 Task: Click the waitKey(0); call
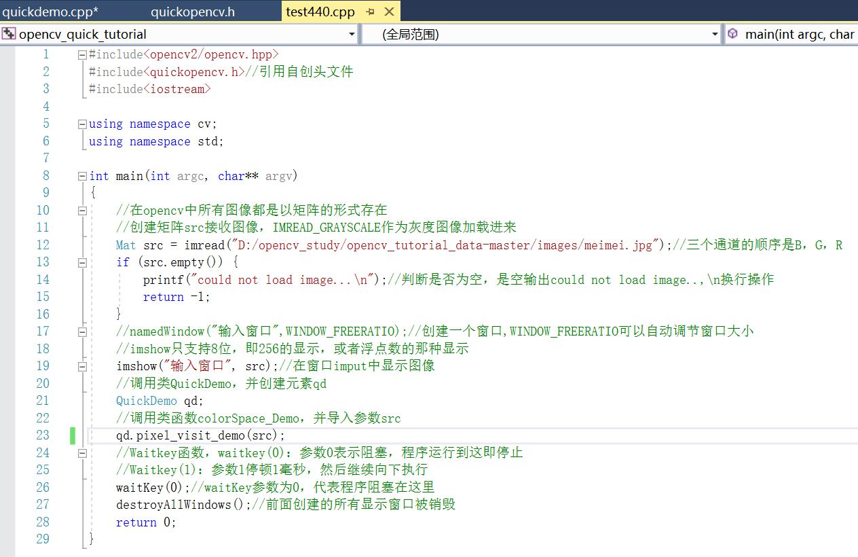pos(153,487)
